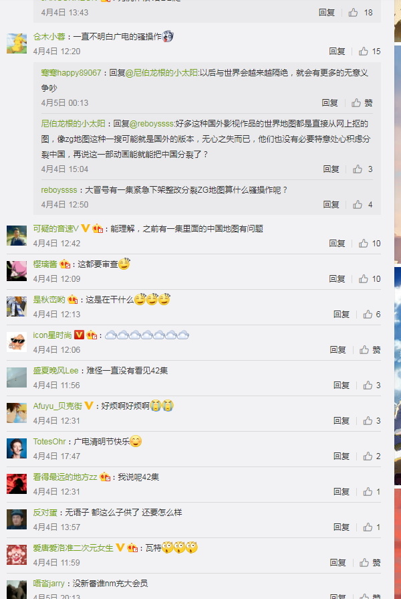
Task: Click the verified V badge beside icon星时尚
Action: (x=79, y=335)
